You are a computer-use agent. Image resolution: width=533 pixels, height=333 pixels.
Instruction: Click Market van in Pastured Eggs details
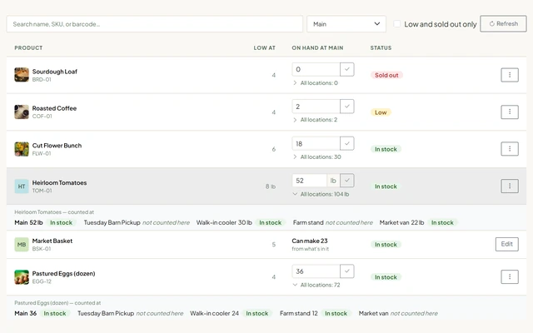(x=373, y=313)
